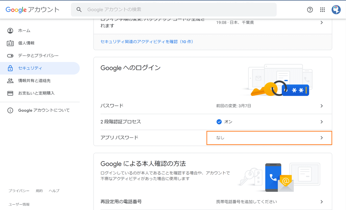This screenshot has width=346, height=210.
Task: Click the 情報共有と連絡先 people icon
Action: [10, 81]
